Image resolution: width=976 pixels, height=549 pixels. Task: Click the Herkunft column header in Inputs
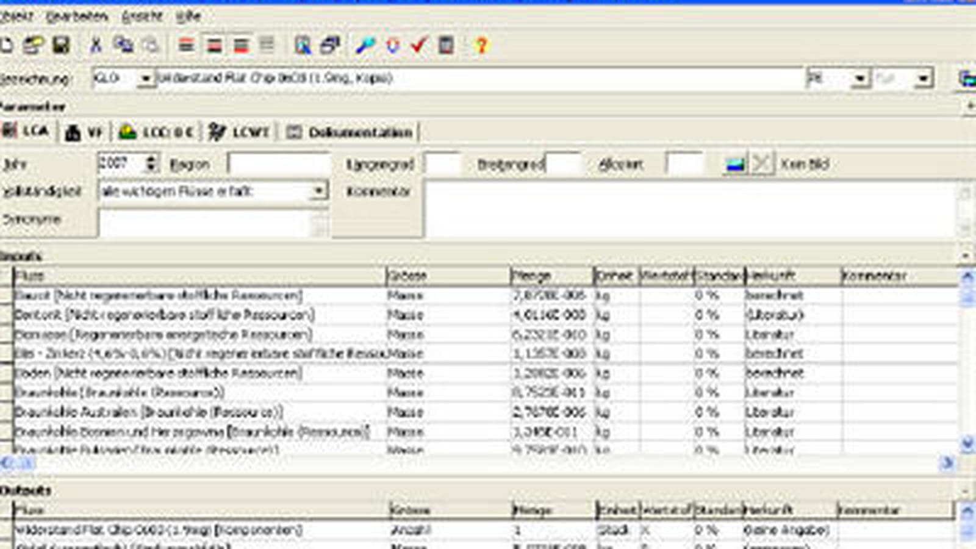coord(792,276)
